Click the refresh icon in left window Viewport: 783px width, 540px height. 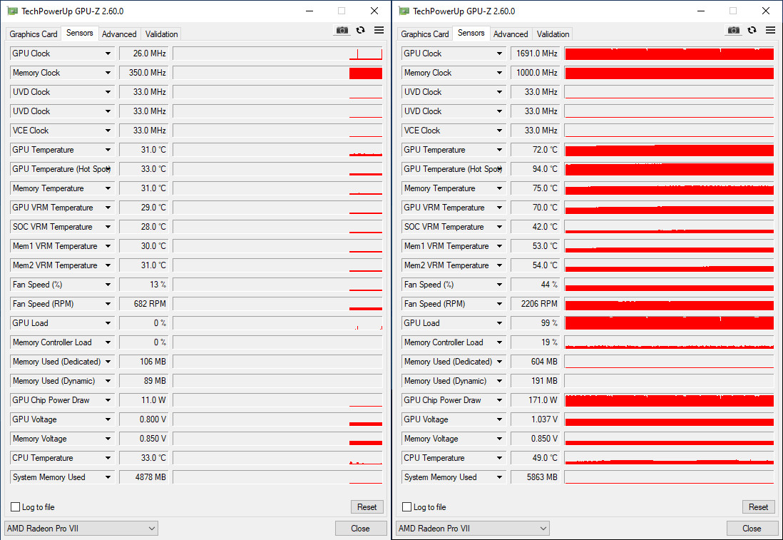[361, 31]
